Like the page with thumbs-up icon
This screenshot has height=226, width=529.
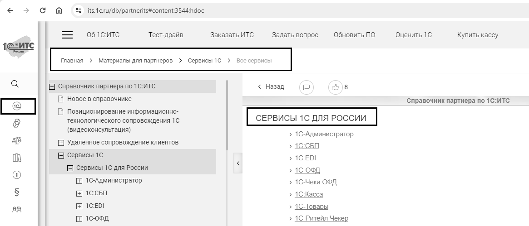tap(336, 87)
